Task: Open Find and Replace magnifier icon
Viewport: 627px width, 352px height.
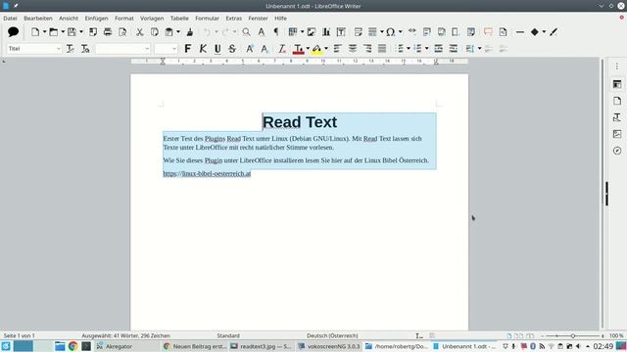Action: pos(246,32)
